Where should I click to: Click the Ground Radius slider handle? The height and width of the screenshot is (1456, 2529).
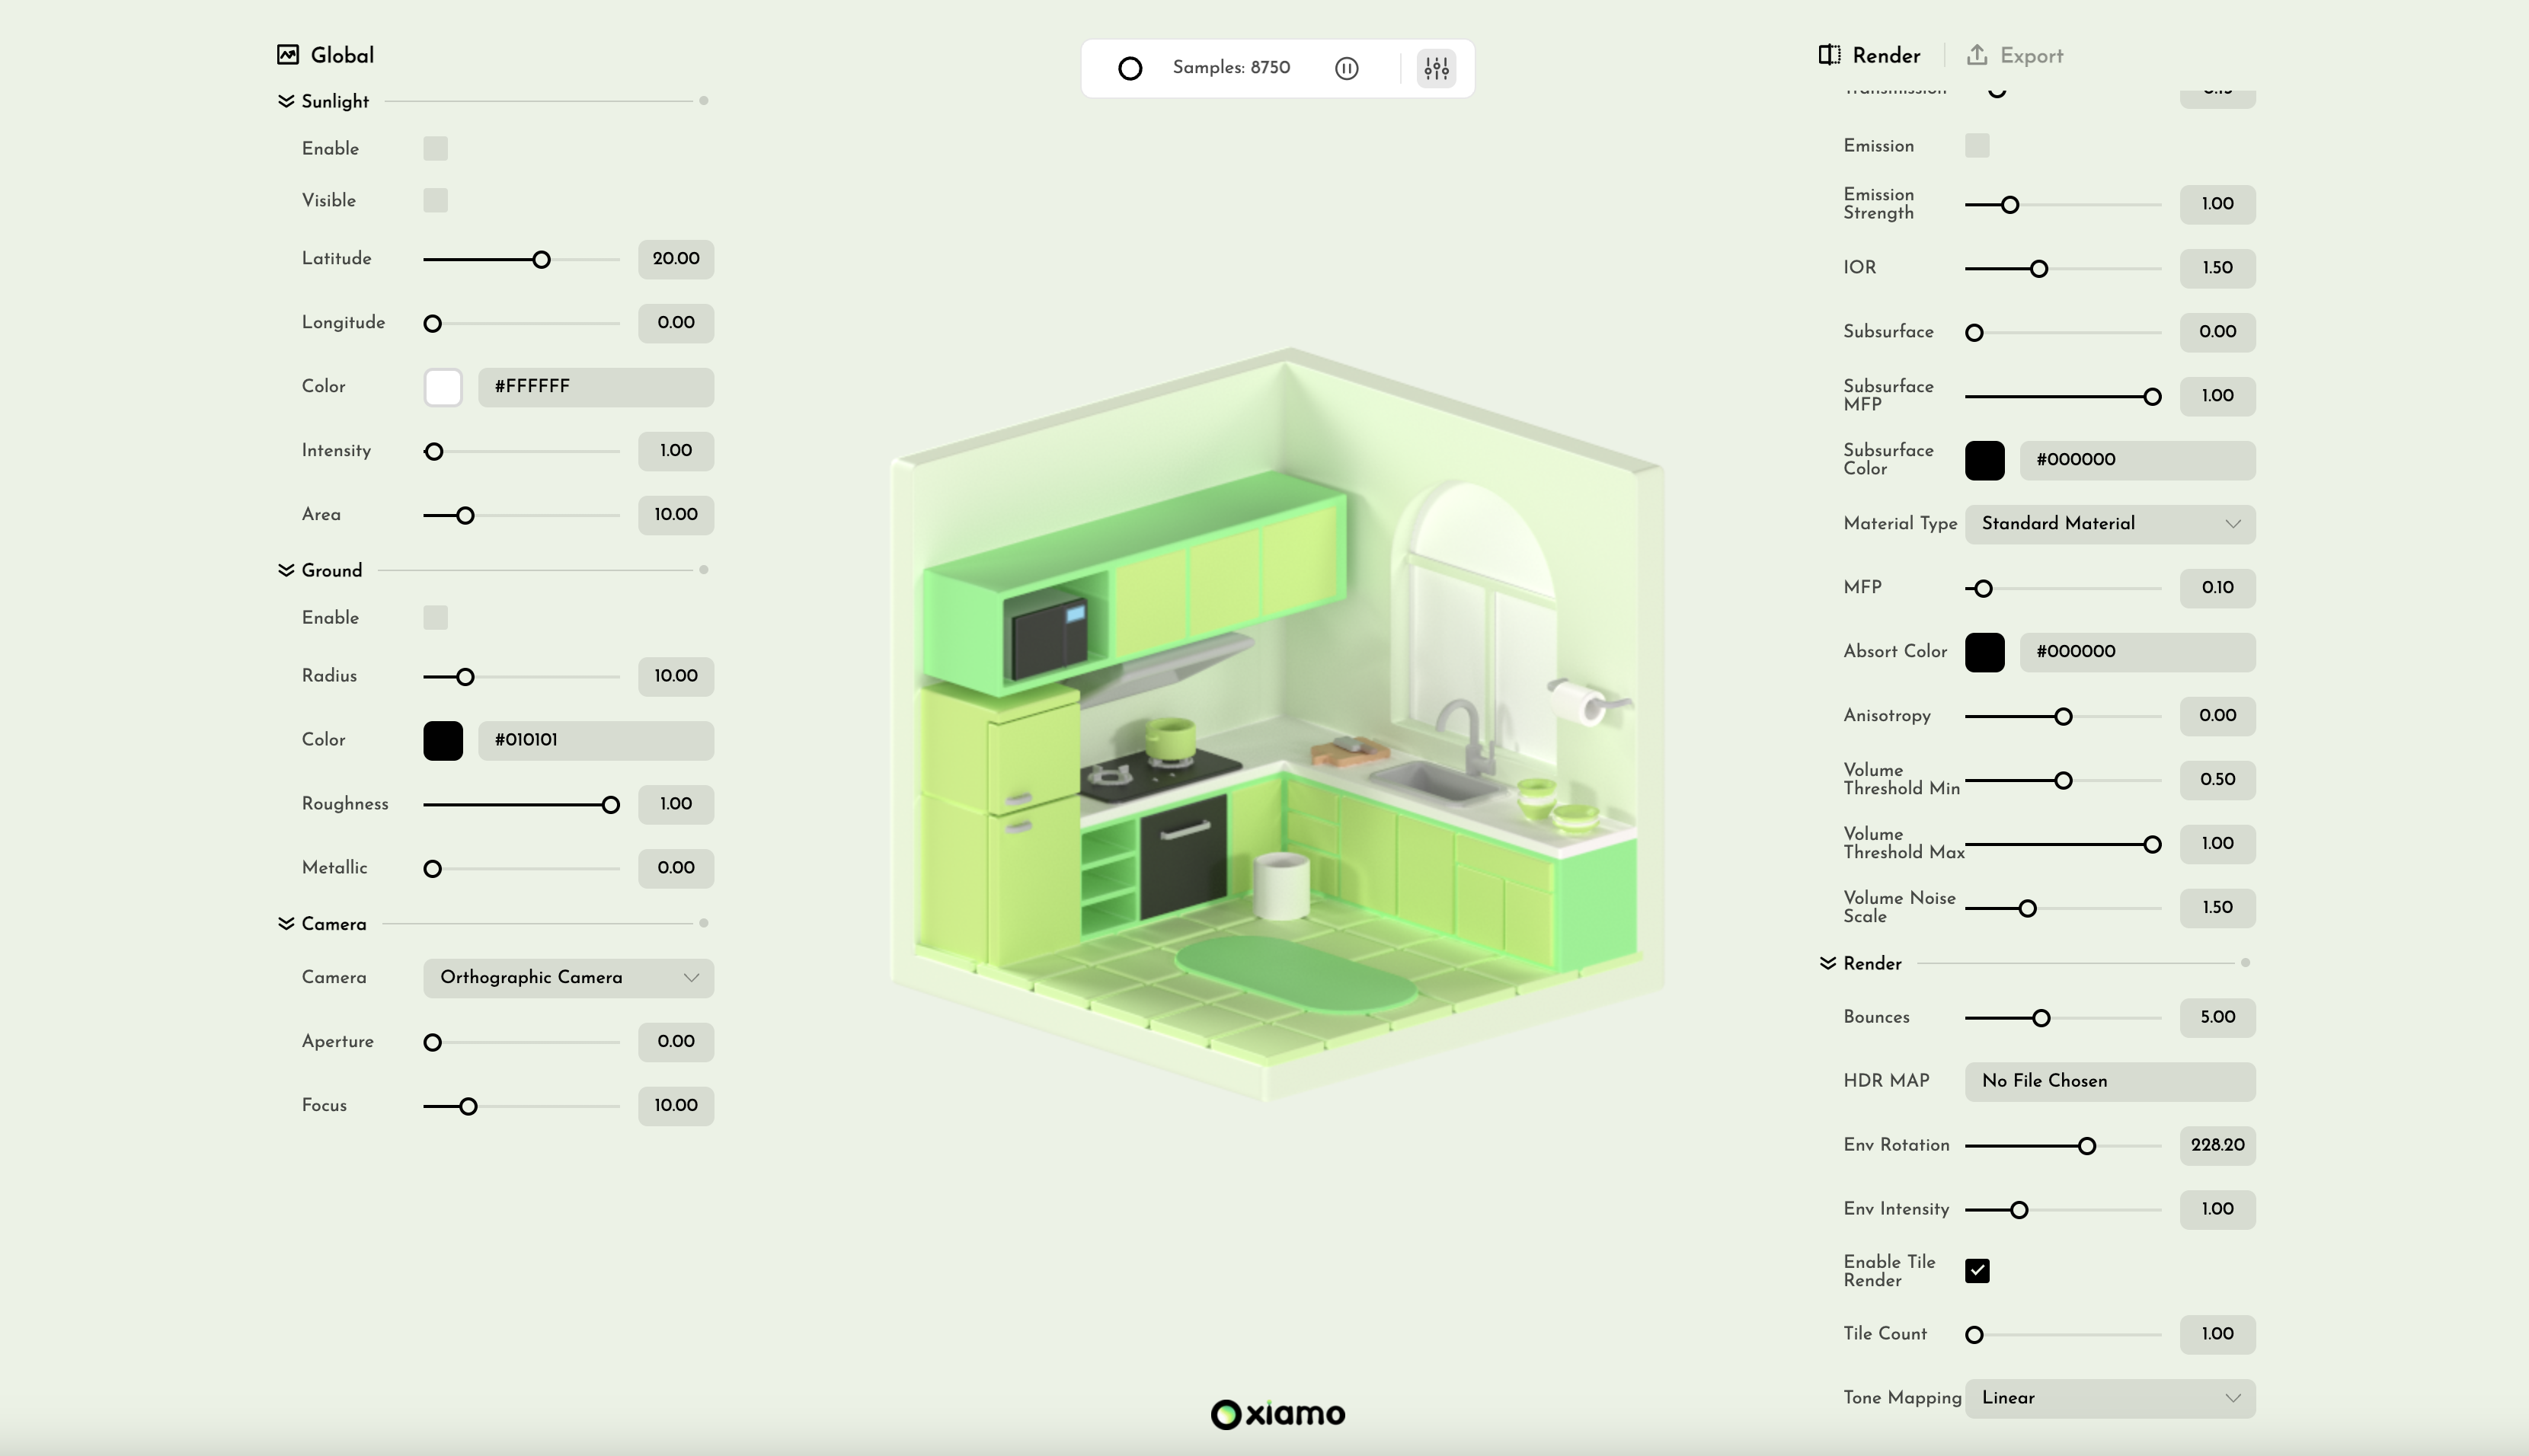pos(465,677)
